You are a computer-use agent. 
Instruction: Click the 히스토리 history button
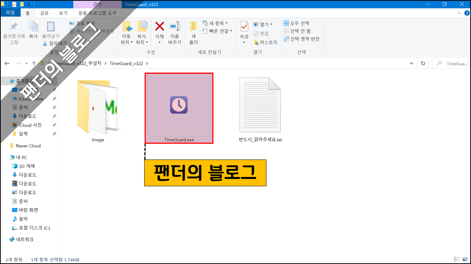265,43
